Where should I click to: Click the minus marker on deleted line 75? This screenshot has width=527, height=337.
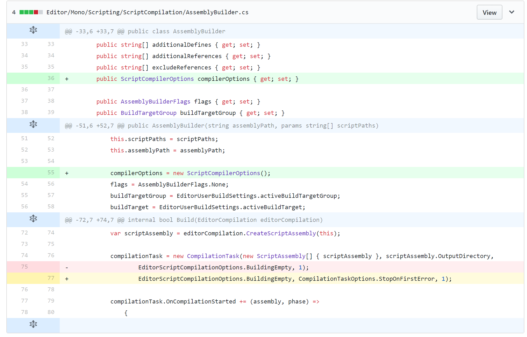[67, 268]
